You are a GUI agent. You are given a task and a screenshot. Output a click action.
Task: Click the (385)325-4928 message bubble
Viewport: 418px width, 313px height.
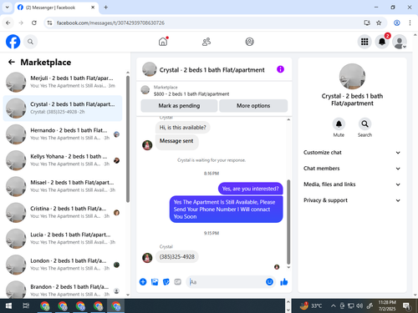[177, 257]
